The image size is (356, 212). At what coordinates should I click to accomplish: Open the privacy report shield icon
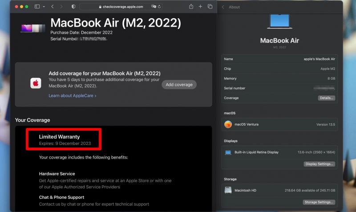(x=73, y=7)
